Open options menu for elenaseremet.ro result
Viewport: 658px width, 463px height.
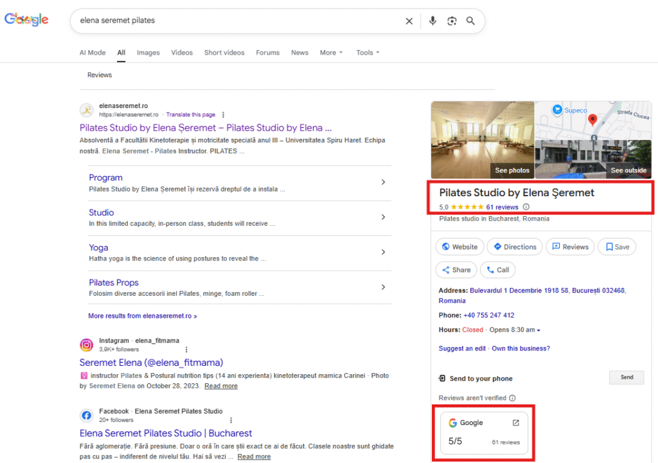(223, 114)
